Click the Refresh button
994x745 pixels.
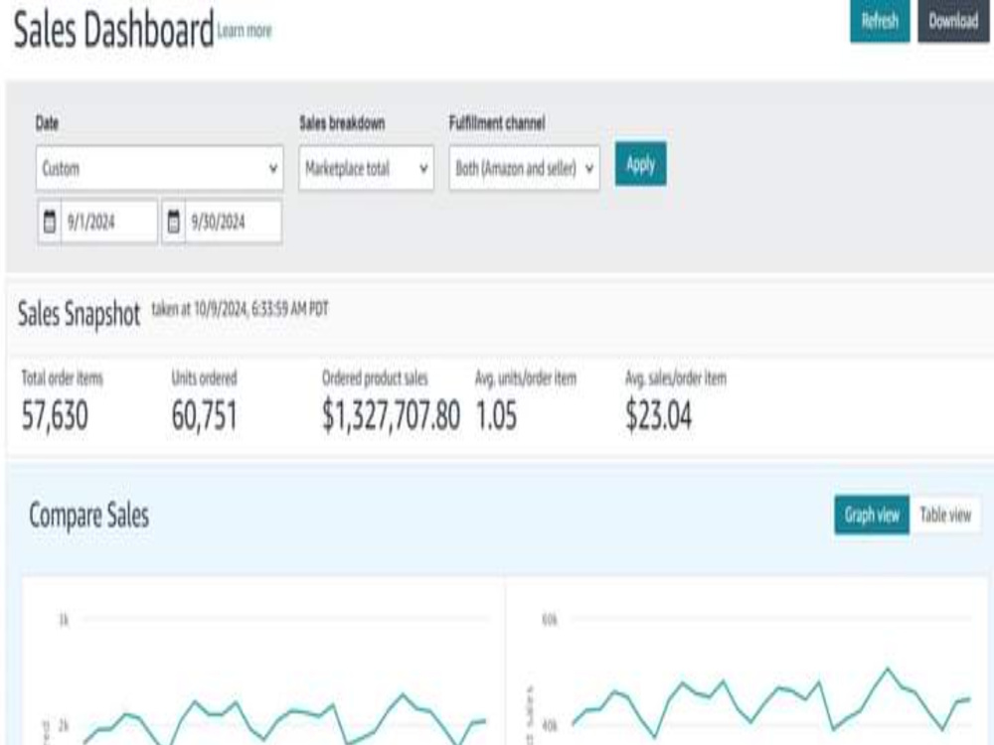tap(880, 21)
